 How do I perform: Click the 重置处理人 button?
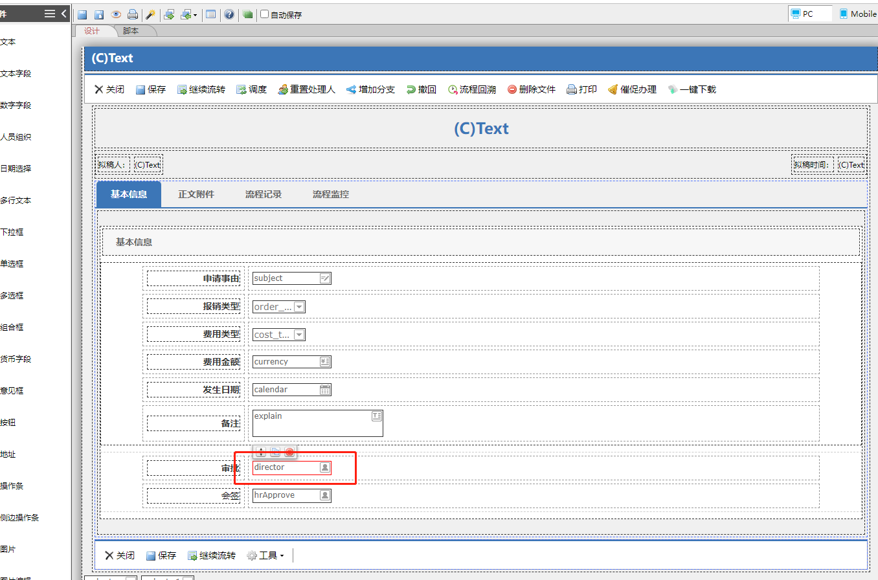[x=307, y=89]
